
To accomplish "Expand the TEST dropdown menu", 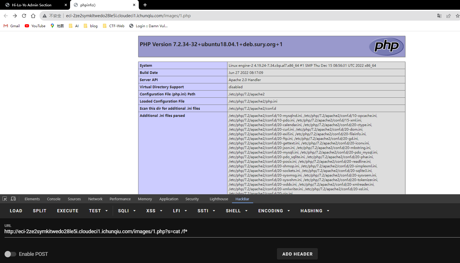I will tap(98, 211).
